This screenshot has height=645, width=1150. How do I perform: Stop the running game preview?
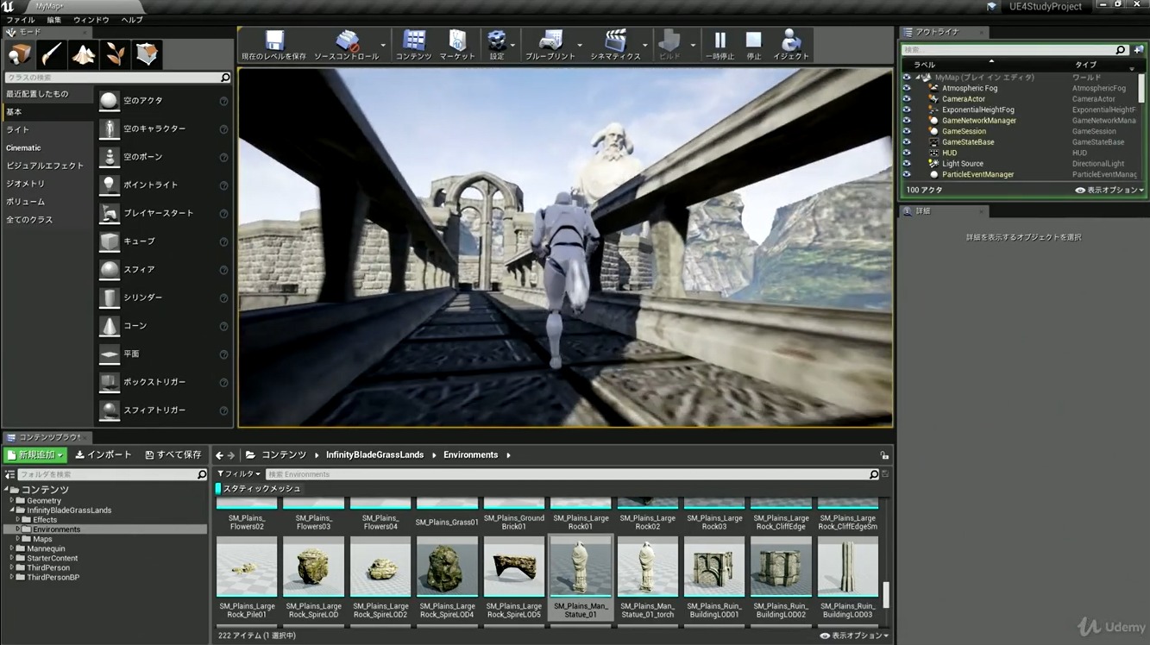point(753,41)
